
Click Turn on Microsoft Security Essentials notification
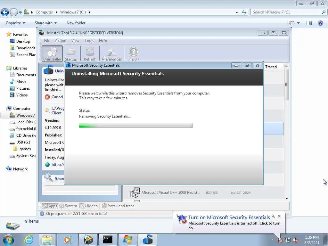(229, 217)
